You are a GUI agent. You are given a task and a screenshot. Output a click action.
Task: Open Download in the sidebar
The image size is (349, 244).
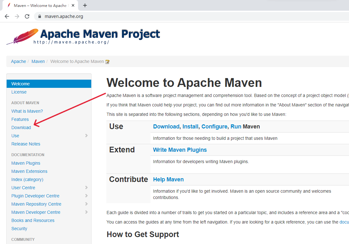point(21,128)
